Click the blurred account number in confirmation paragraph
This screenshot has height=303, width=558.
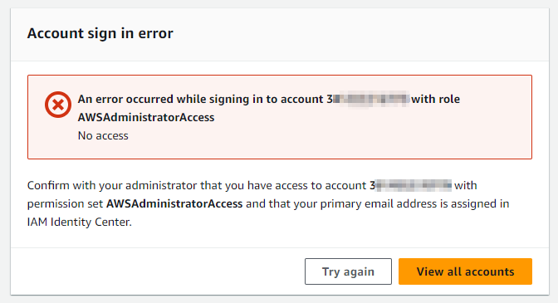click(411, 185)
